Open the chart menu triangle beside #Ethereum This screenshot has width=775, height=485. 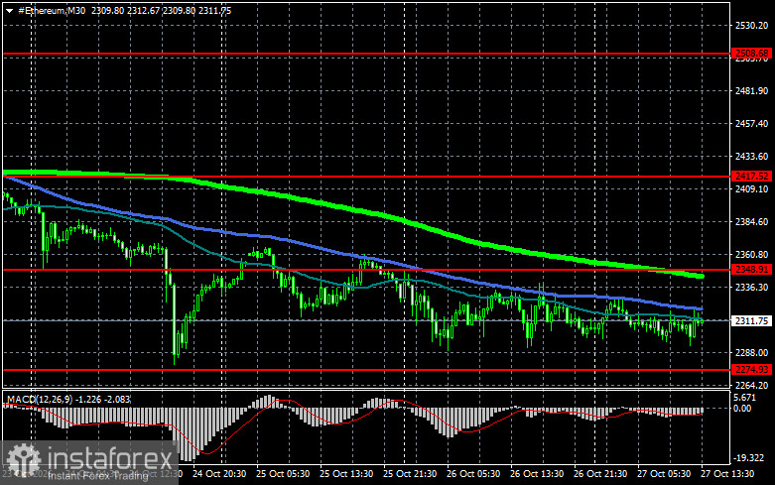pyautogui.click(x=9, y=11)
